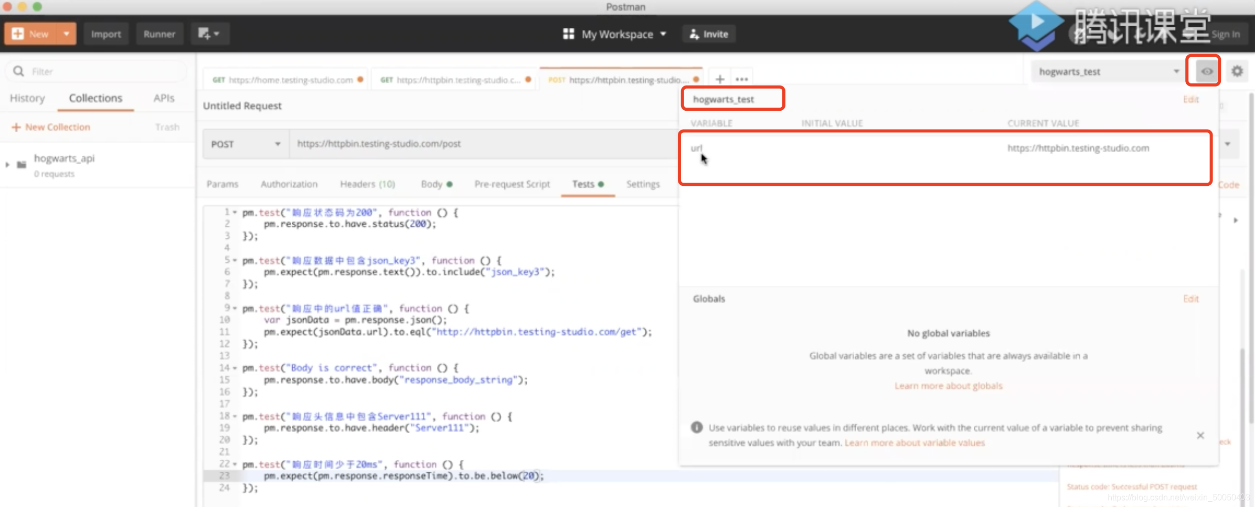
Task: Open the Runner
Action: pyautogui.click(x=159, y=34)
